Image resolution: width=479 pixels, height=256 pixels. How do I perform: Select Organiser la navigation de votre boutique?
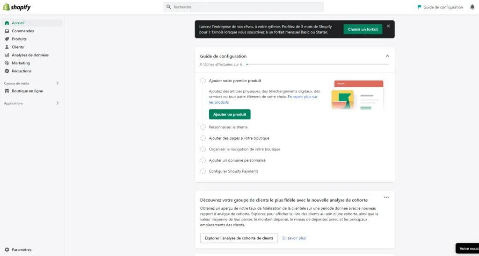244,149
